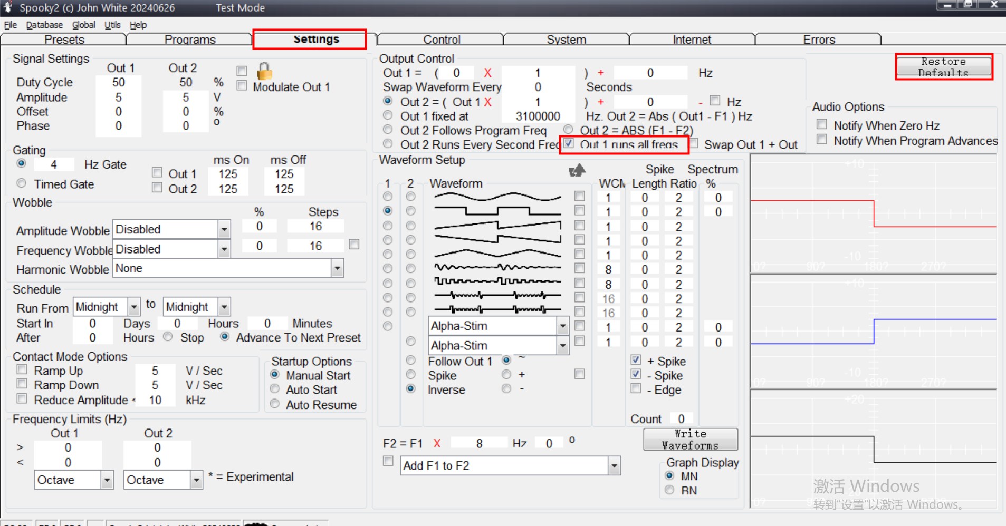
Task: Click the square waveform image
Action: [x=497, y=211]
